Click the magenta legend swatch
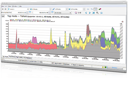Viewport: 128px width, 96px height. pyautogui.click(x=34, y=20)
